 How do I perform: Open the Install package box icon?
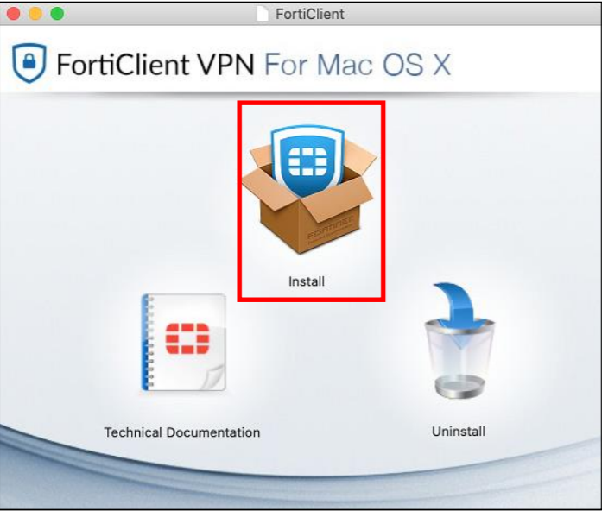coord(309,190)
